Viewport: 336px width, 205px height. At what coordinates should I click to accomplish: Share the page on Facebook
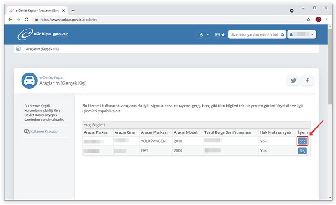coord(307,81)
